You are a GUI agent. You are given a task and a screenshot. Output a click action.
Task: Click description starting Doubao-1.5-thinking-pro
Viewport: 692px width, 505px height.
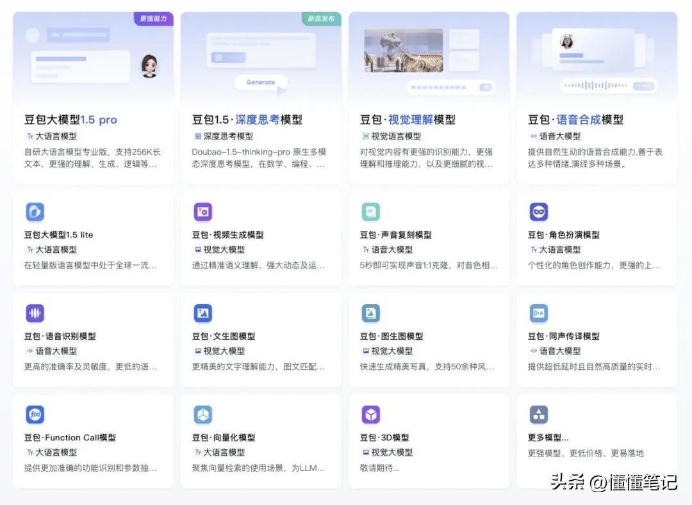[259, 158]
